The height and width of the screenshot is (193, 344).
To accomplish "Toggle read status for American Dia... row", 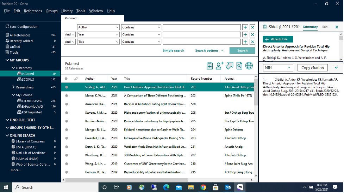I will pyautogui.click(x=67, y=104).
